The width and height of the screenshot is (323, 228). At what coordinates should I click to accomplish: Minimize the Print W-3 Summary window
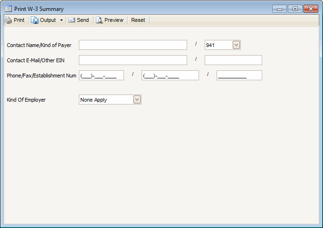click(281, 9)
